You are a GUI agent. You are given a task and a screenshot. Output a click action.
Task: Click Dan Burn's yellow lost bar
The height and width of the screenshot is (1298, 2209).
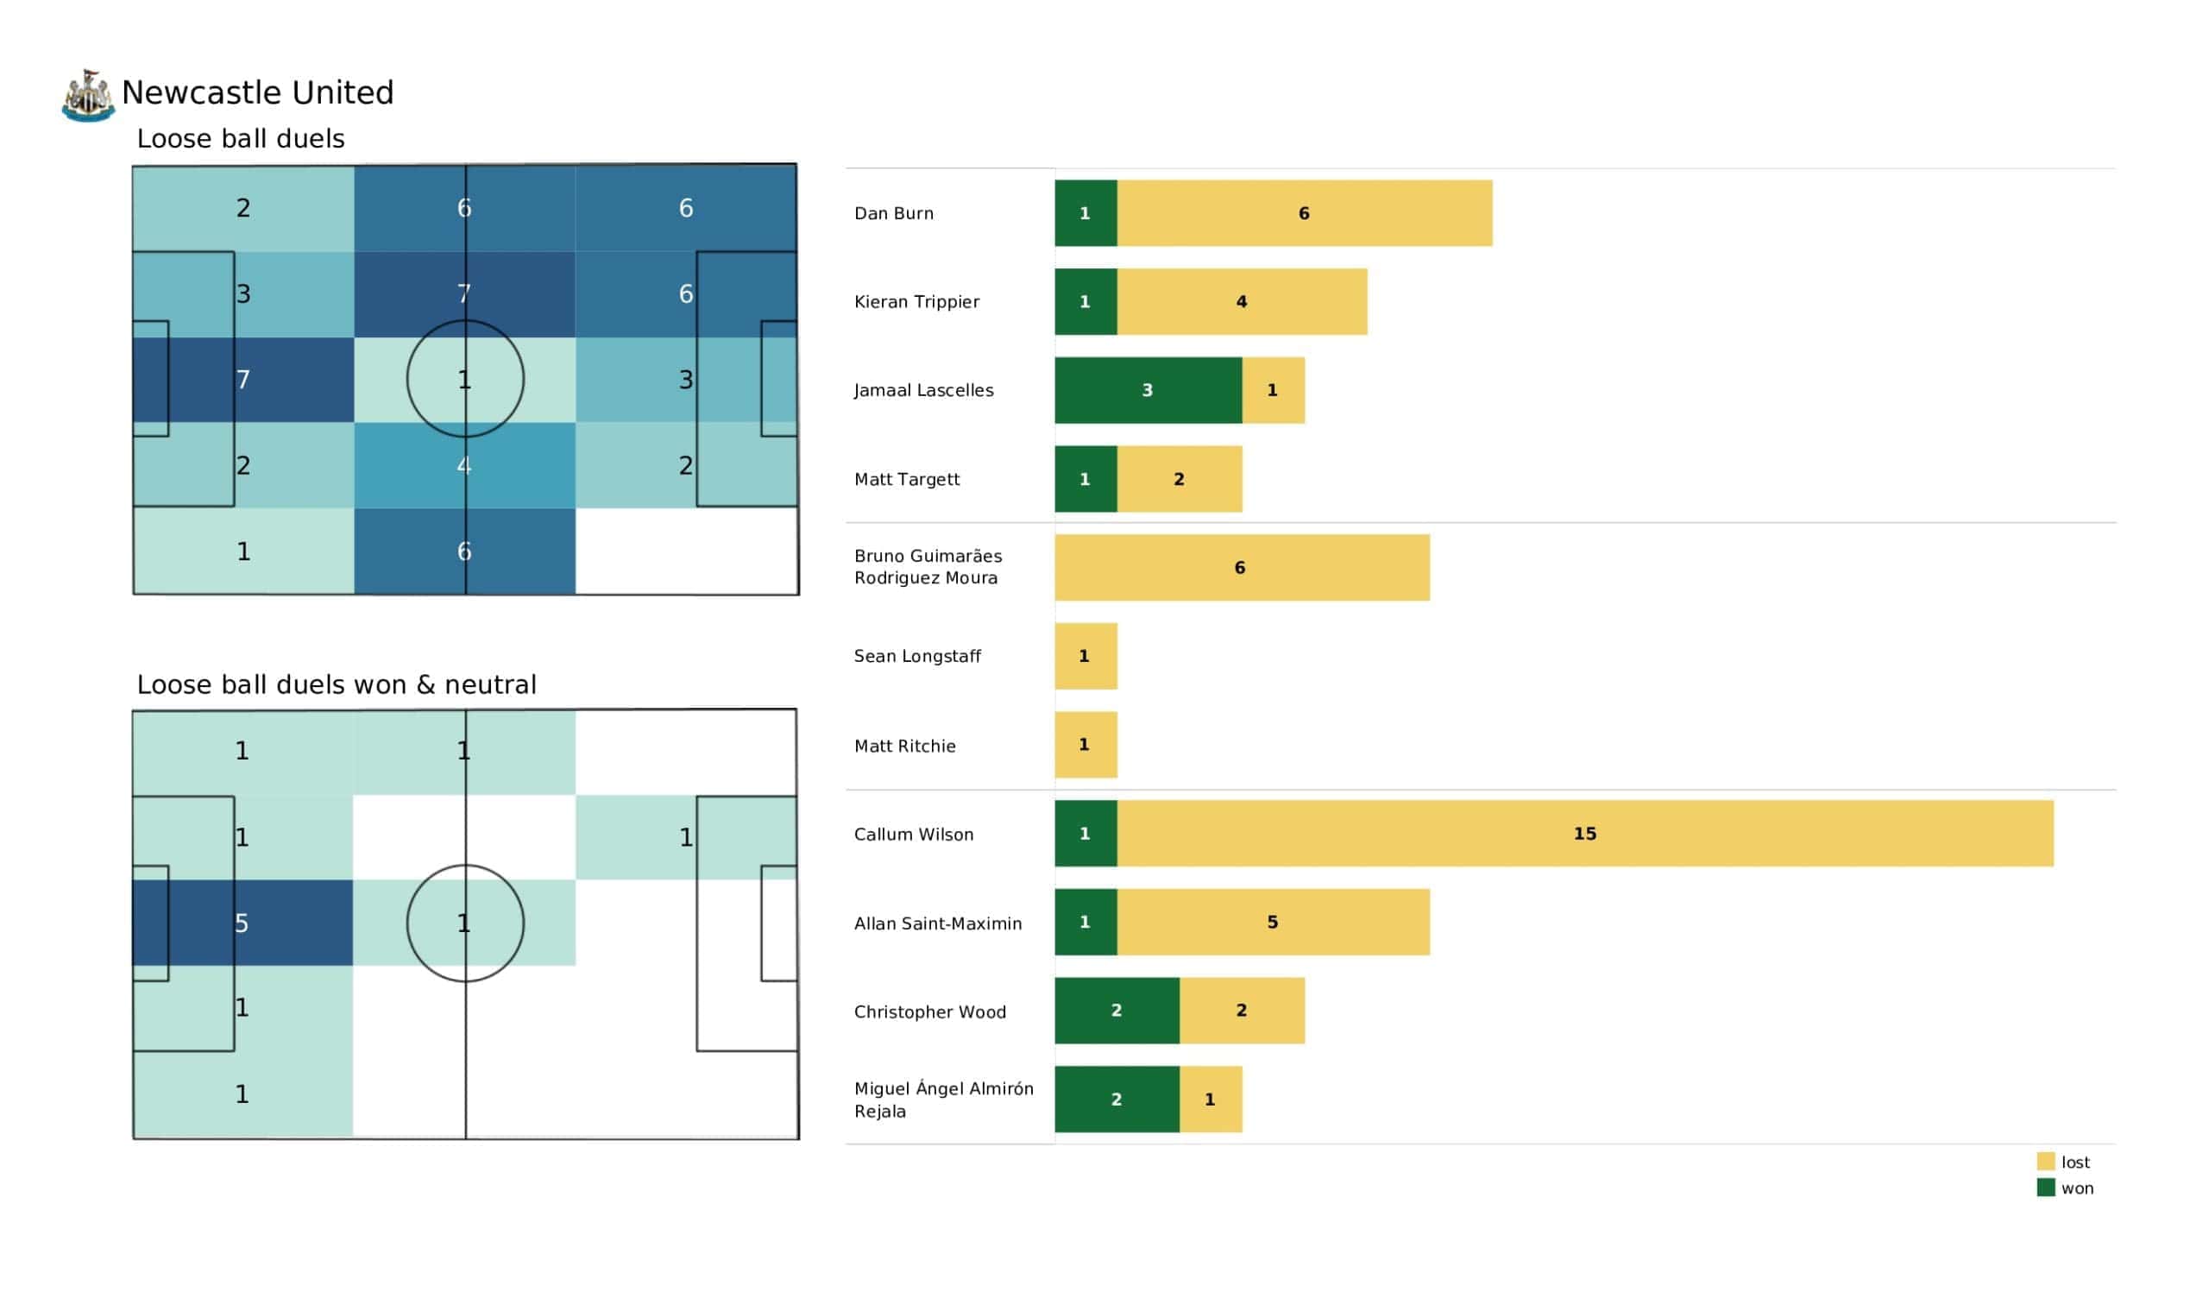click(1305, 213)
